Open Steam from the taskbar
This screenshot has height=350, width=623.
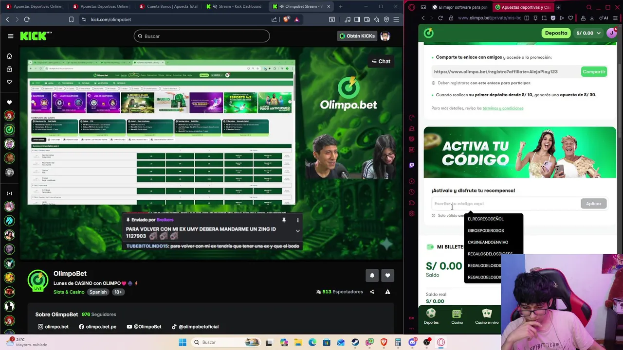pyautogui.click(x=355, y=342)
